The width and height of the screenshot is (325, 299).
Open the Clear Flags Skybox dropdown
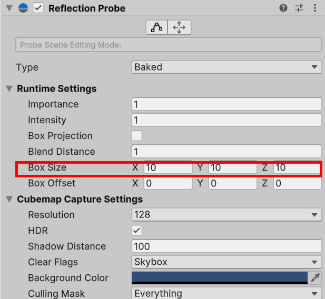click(x=226, y=262)
